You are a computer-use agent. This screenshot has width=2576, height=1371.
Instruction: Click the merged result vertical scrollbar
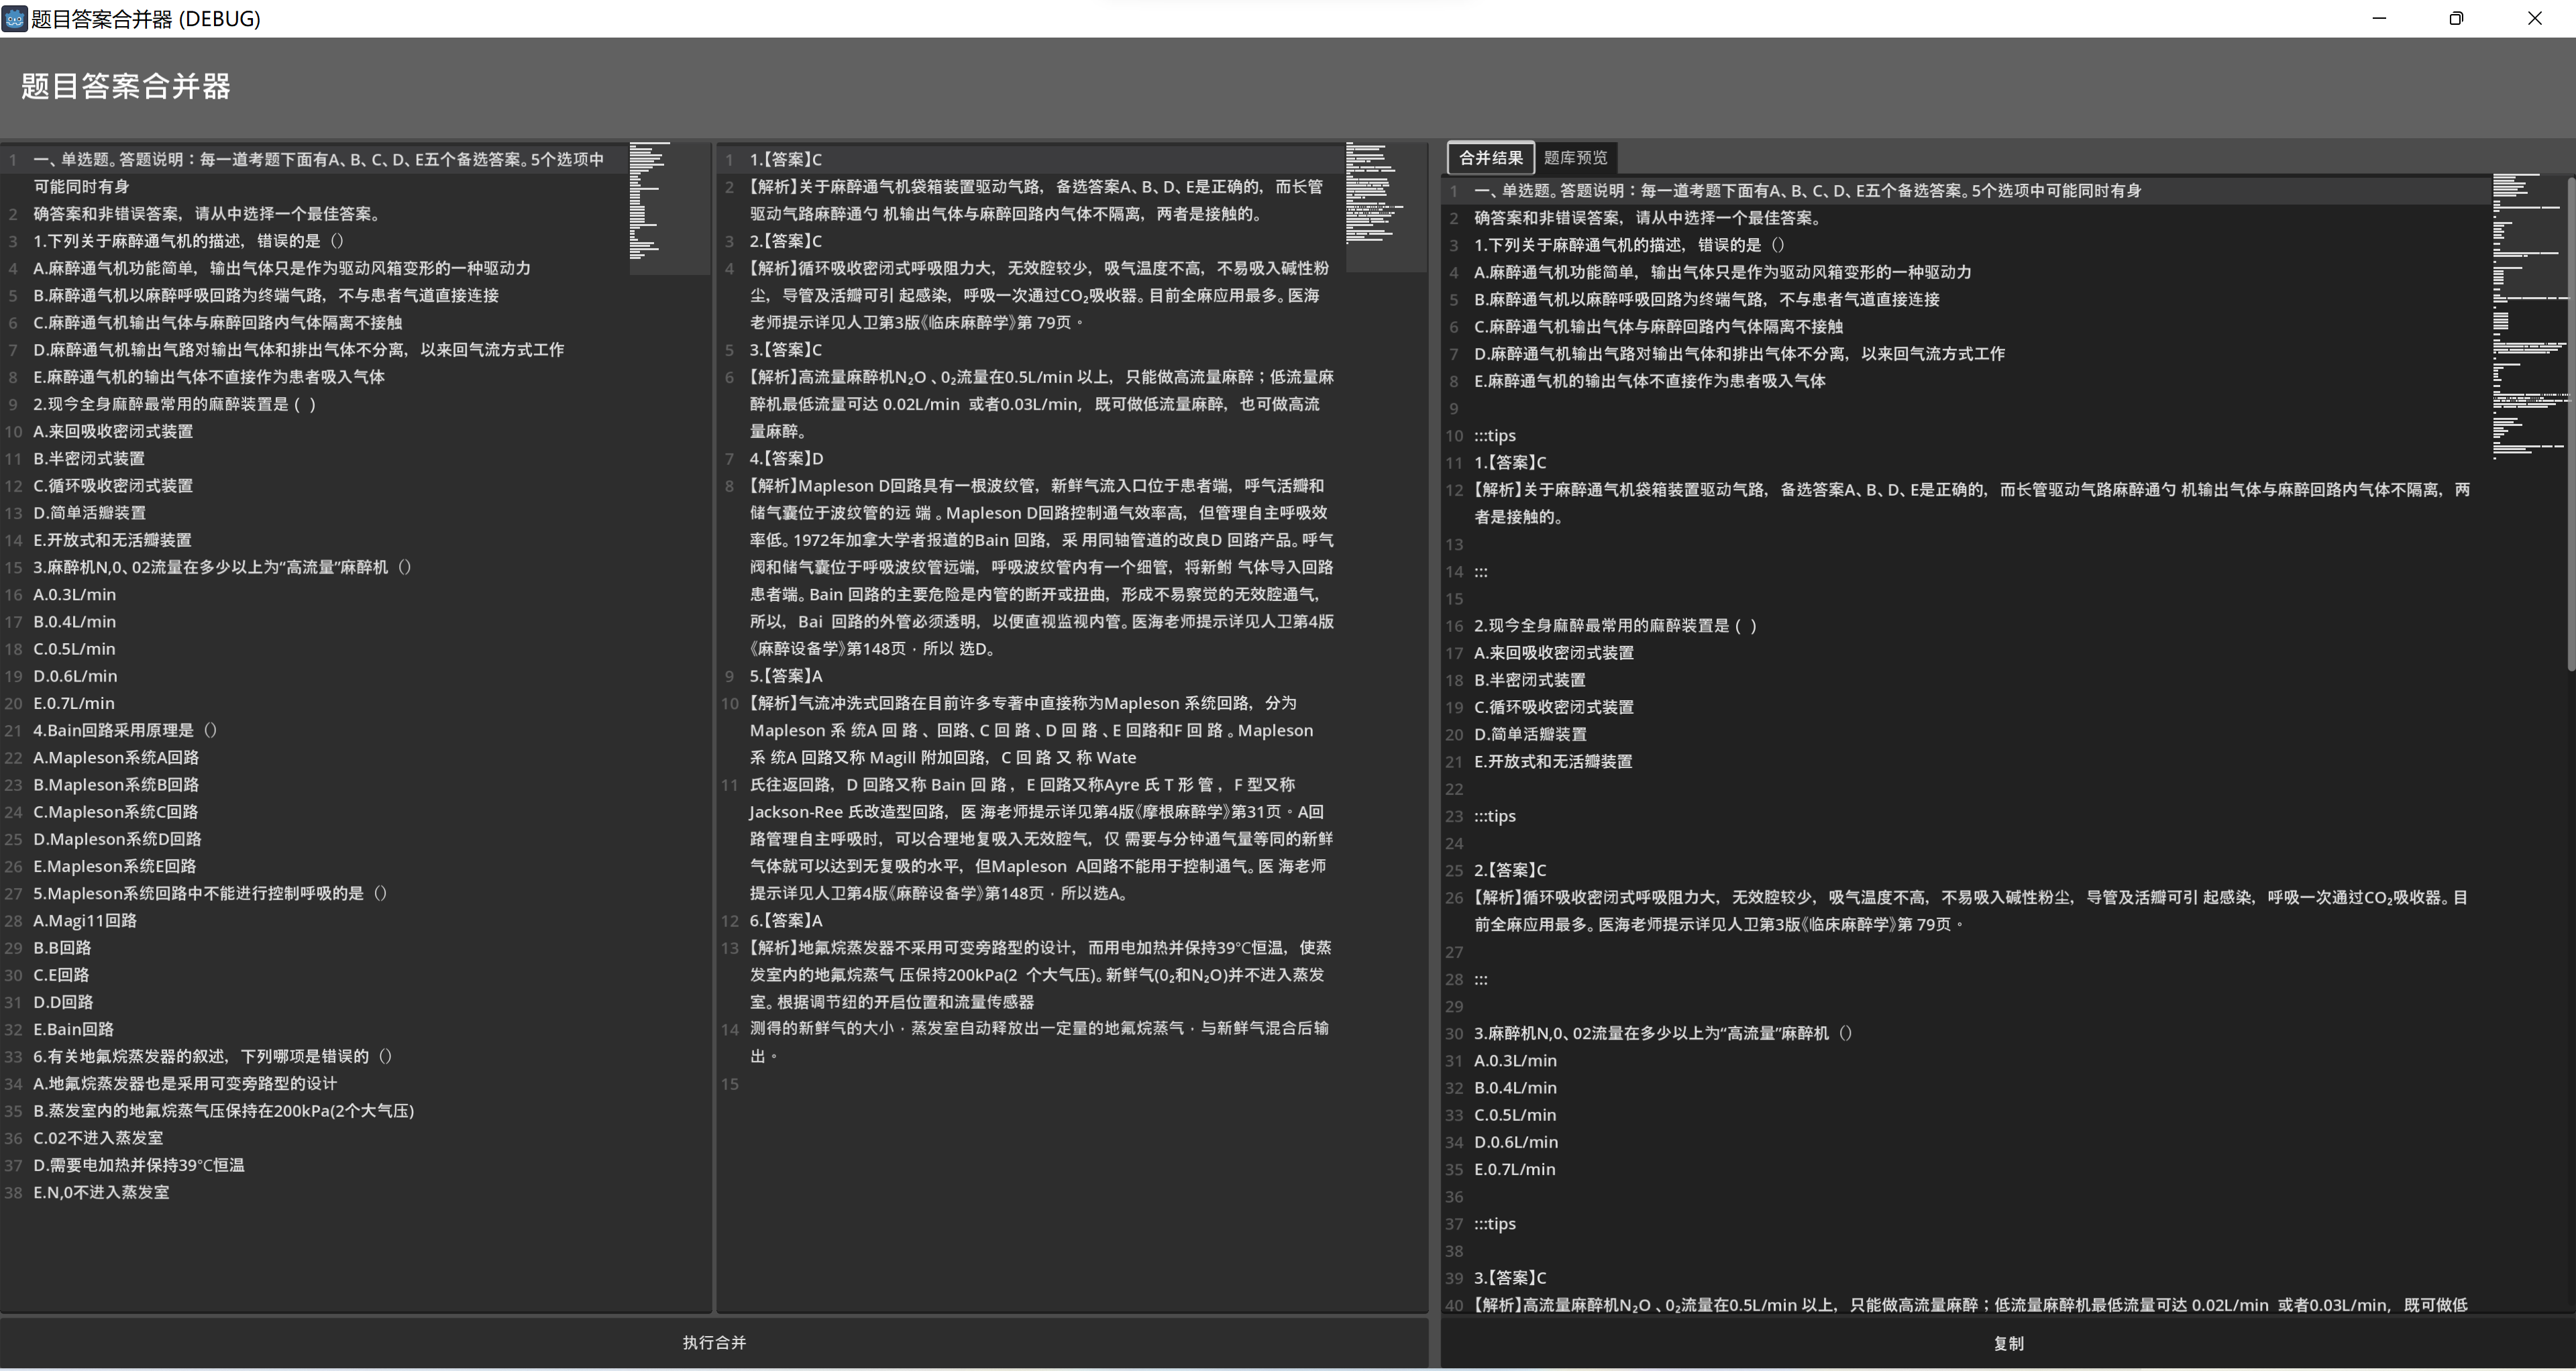pyautogui.click(x=2570, y=420)
